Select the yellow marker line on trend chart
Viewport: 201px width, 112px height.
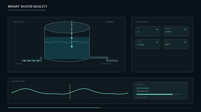[70, 91]
